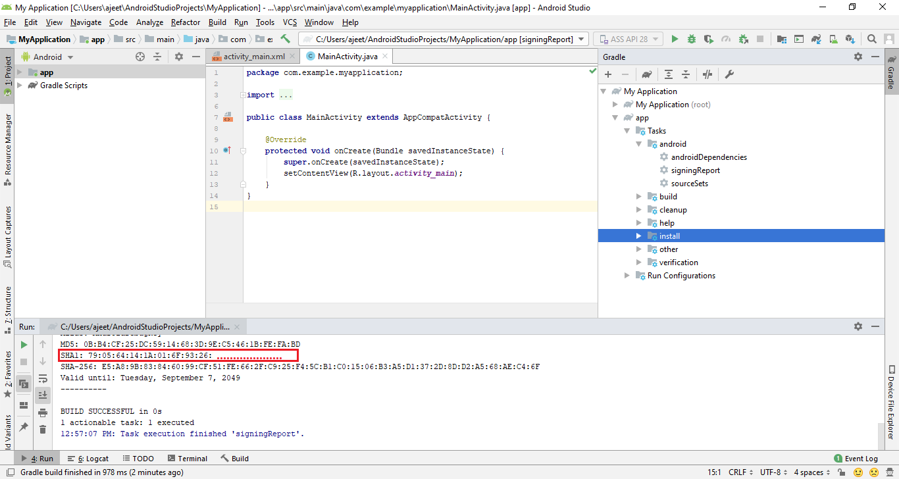
Task: Attach debugger to Android process icon
Action: 743,39
